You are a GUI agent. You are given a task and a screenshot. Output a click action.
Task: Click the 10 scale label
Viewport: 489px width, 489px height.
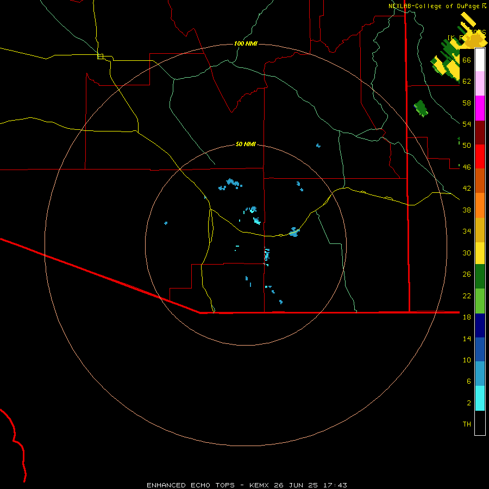click(467, 360)
